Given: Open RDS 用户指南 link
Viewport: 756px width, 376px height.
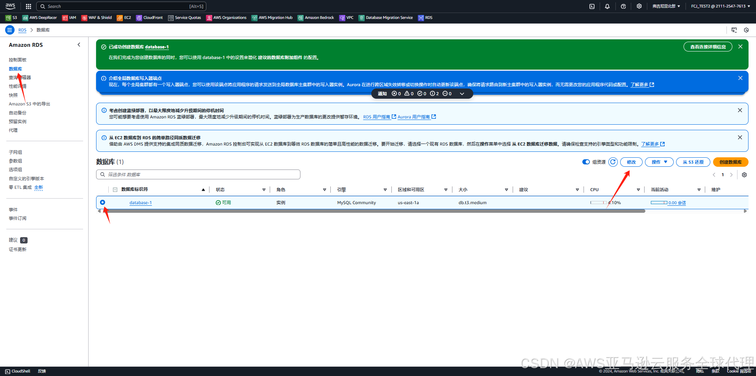Looking at the screenshot, I should (x=380, y=117).
